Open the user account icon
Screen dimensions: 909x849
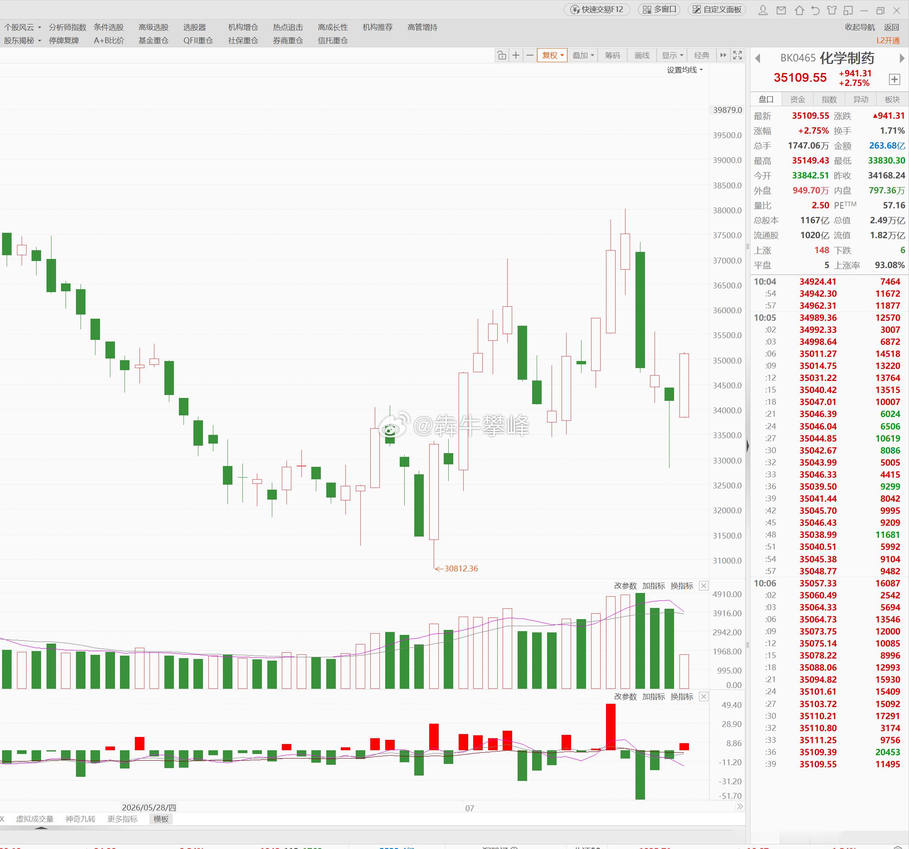tap(762, 10)
